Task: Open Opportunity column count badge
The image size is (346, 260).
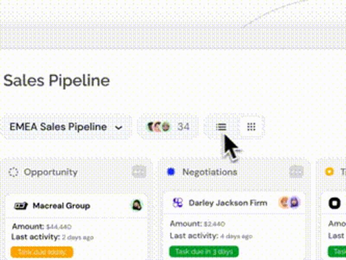Action: click(139, 172)
